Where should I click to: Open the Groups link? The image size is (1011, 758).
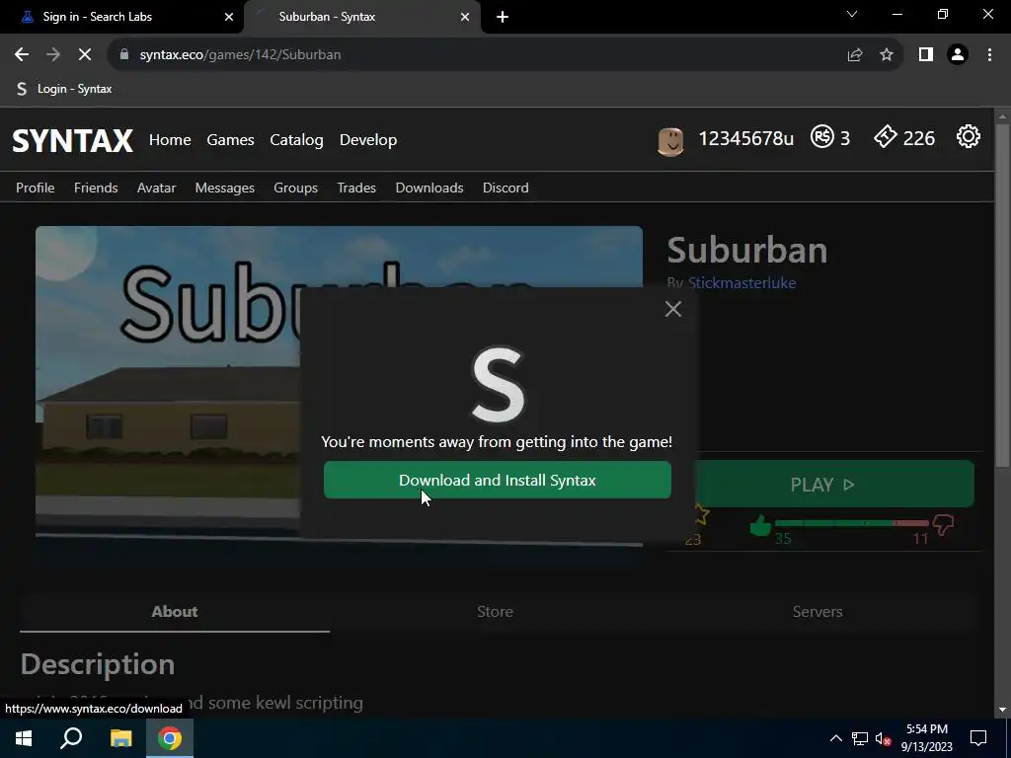[296, 188]
